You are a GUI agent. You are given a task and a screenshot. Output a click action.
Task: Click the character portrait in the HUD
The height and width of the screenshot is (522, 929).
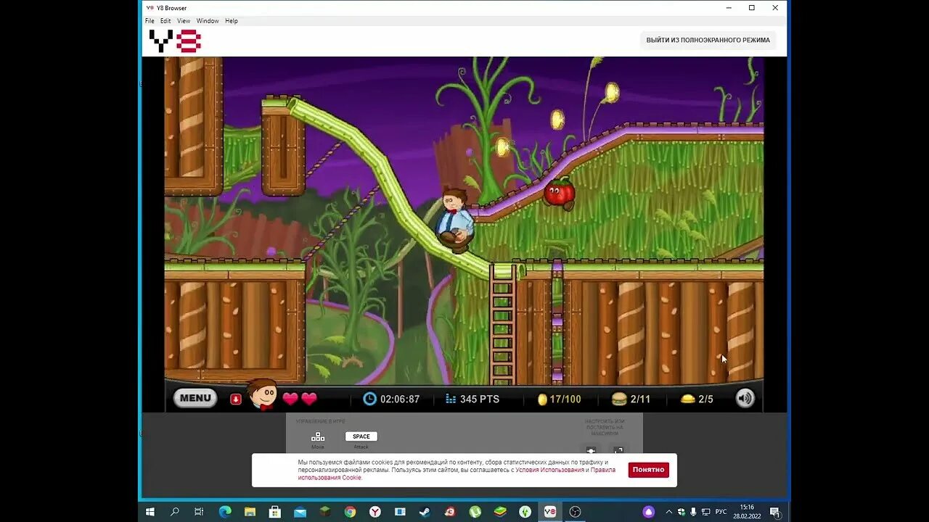[x=262, y=395]
